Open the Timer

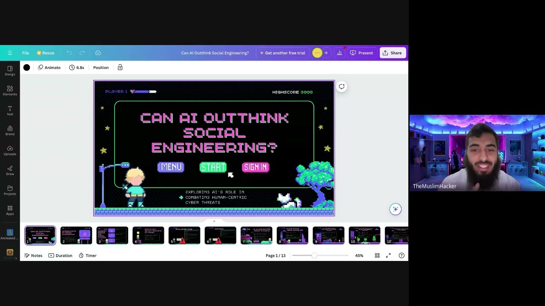tap(87, 255)
